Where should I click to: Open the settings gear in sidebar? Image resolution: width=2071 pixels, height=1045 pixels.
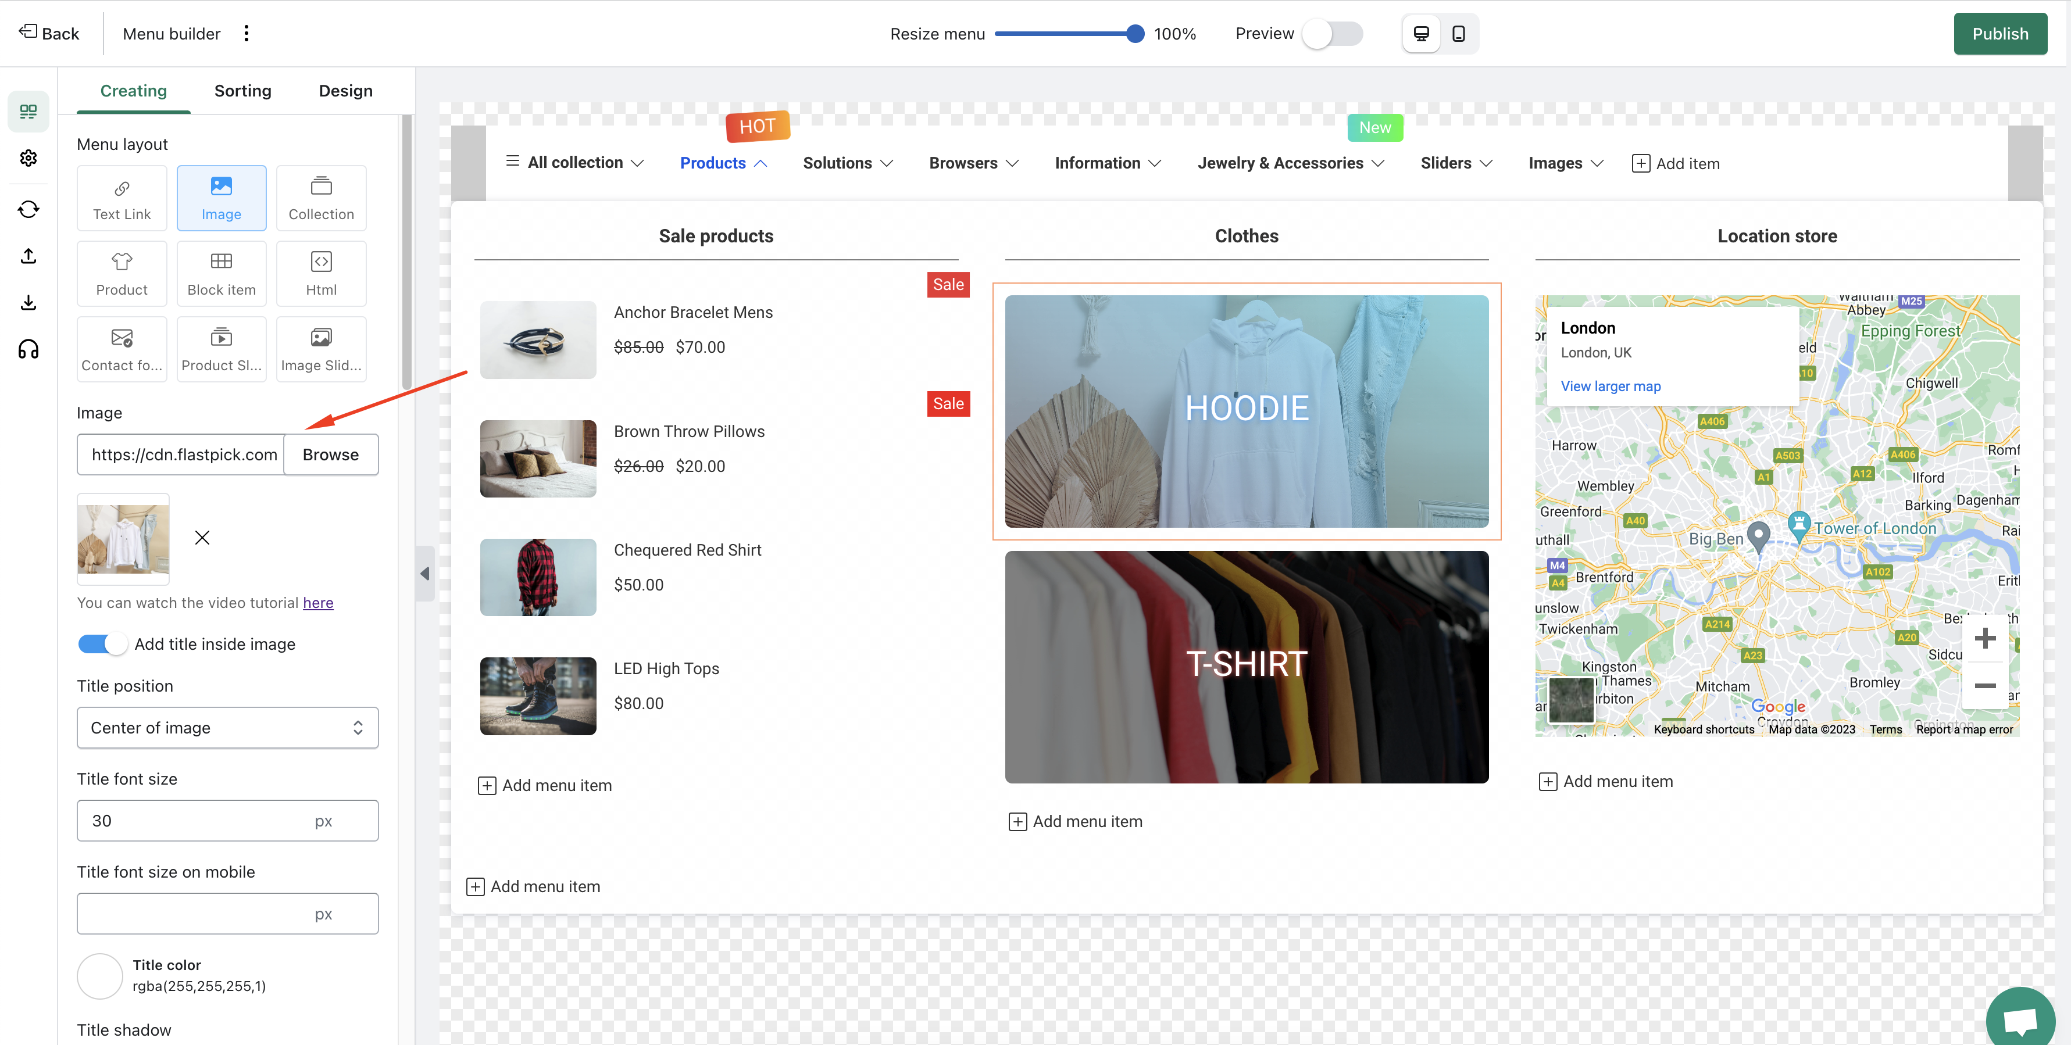pyautogui.click(x=28, y=158)
